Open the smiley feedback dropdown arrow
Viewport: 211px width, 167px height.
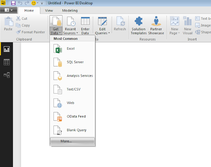click(38, 3)
